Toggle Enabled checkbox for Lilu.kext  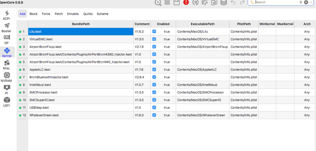click(x=154, y=32)
